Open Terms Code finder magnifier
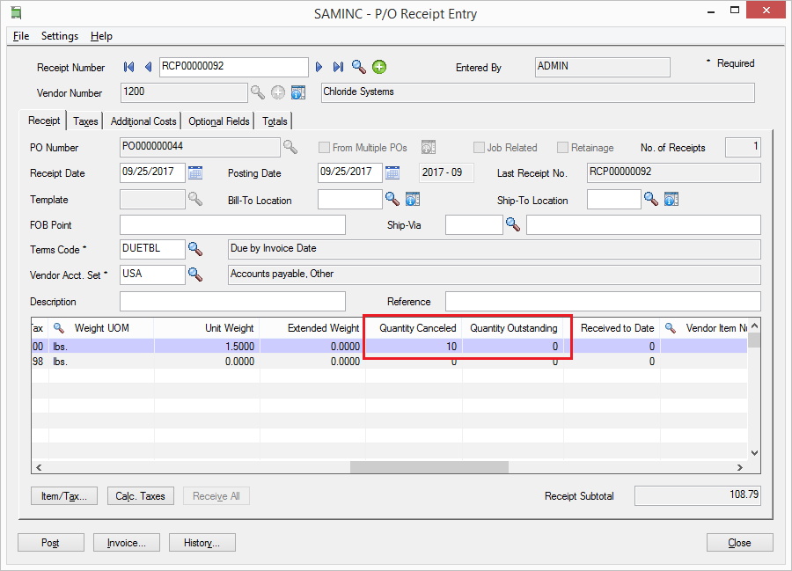This screenshot has height=571, width=792. point(195,249)
